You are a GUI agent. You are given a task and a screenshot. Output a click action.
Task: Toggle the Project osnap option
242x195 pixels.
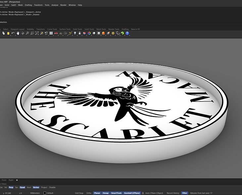44,187
